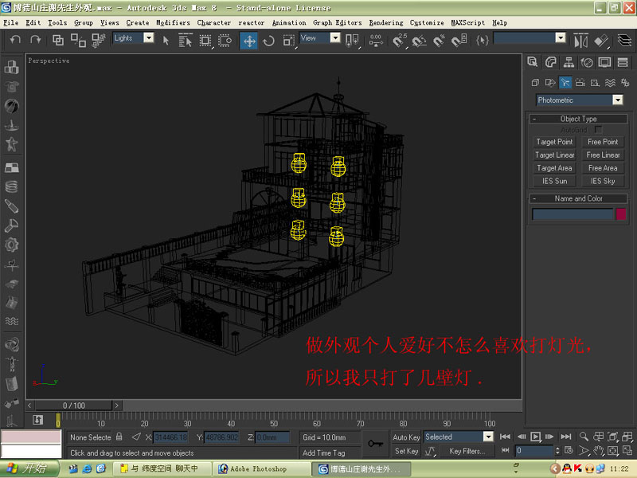Toggle the Key Mode button beside frame field
Screen dimensions: 637x478
(x=506, y=450)
